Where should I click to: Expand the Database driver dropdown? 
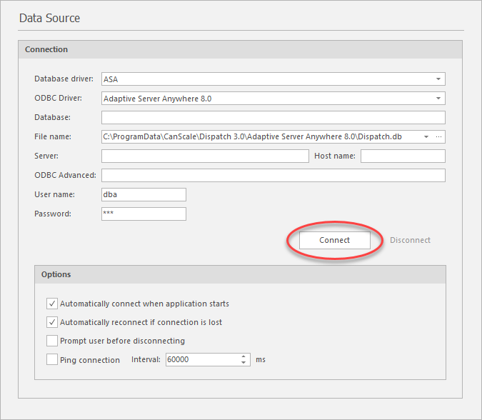click(437, 79)
